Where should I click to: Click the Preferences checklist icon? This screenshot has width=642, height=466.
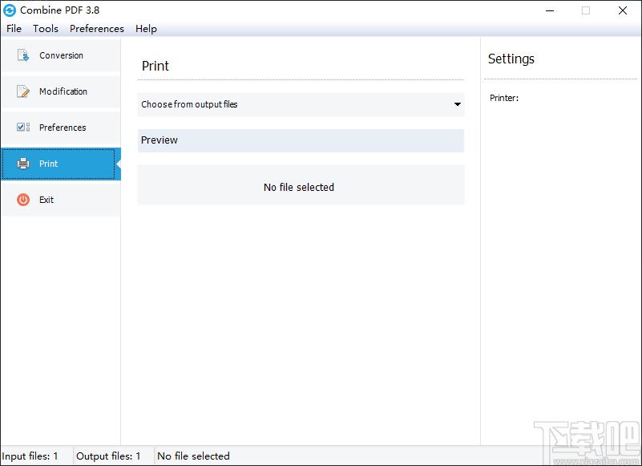(23, 128)
